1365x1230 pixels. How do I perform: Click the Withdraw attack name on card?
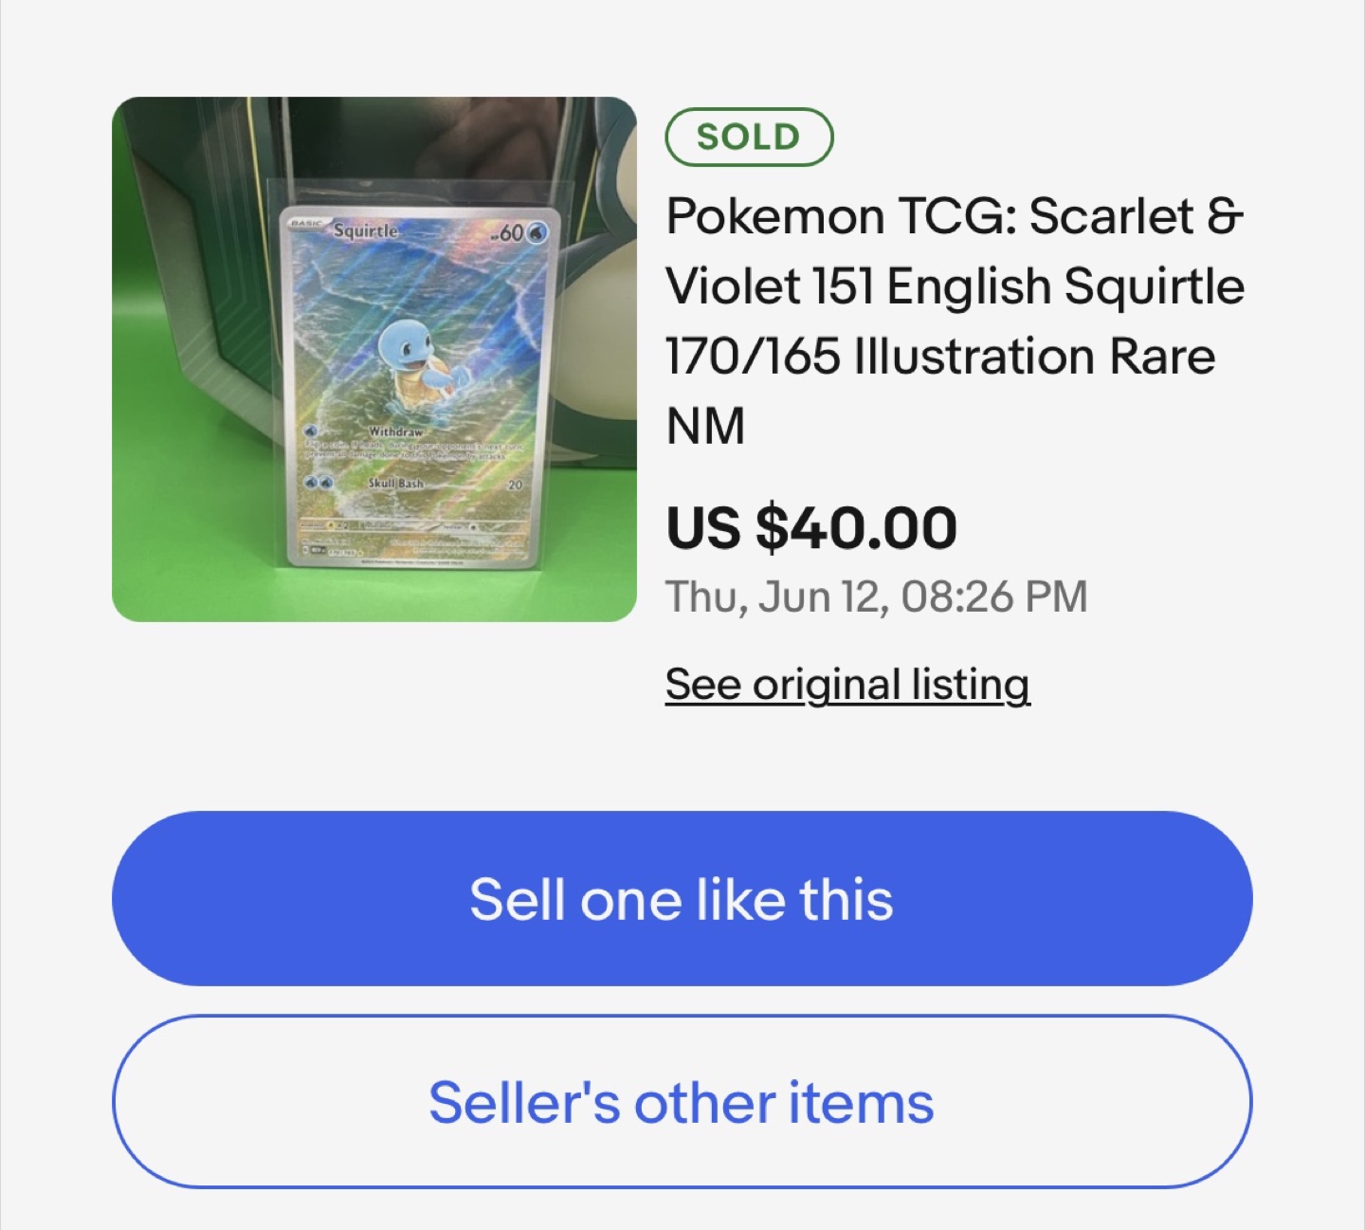point(396,431)
